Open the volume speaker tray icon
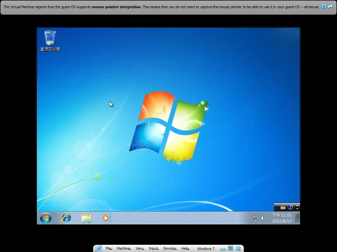 coord(263,218)
